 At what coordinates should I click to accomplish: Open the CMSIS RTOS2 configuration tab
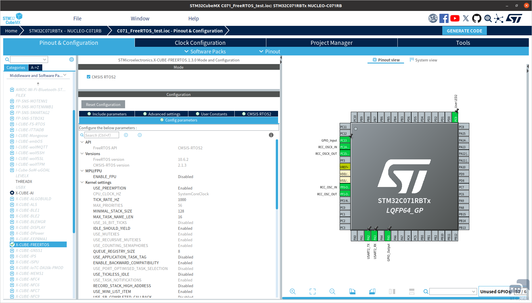(x=257, y=114)
